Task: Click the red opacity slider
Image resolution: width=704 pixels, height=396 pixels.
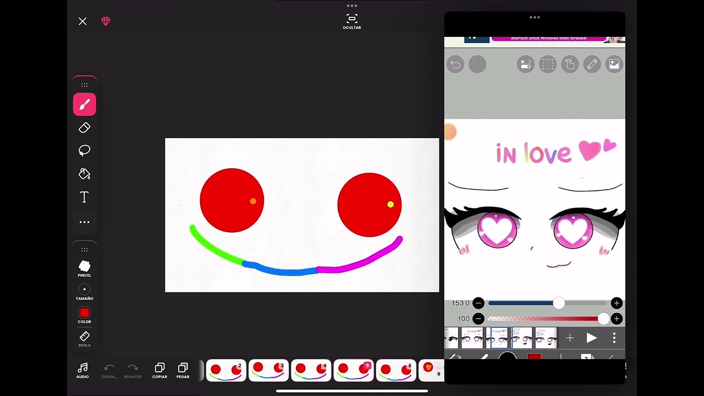Action: click(x=547, y=319)
